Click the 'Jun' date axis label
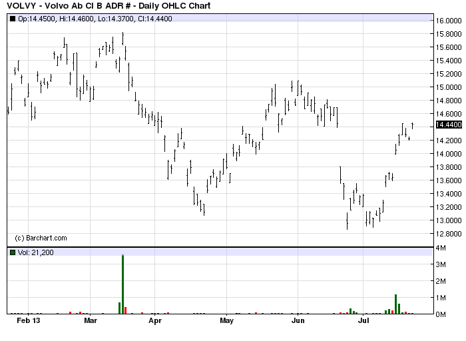The height and width of the screenshot is (341, 466). pyautogui.click(x=298, y=320)
